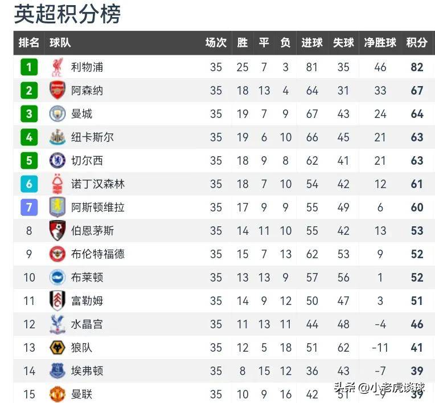Screen dimensions: 435x403
Task: Click the Liverpool club crest
Action: 58,67
